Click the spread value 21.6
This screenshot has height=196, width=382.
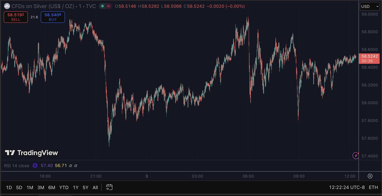click(x=34, y=17)
